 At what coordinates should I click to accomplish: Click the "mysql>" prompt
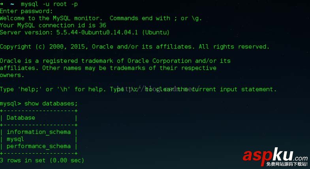point(10,103)
